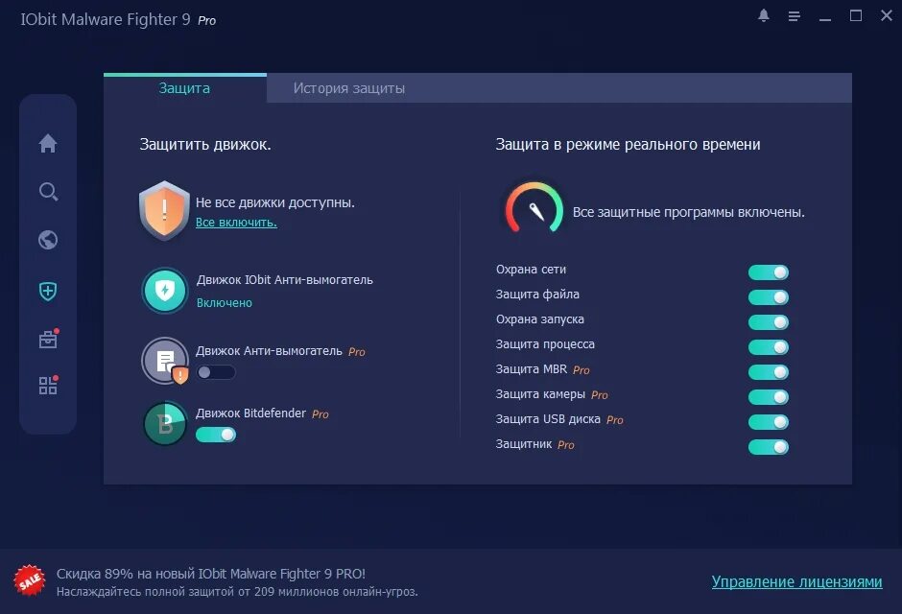Viewport: 902px width, 614px height.
Task: Click the red SALE badge
Action: tap(30, 580)
